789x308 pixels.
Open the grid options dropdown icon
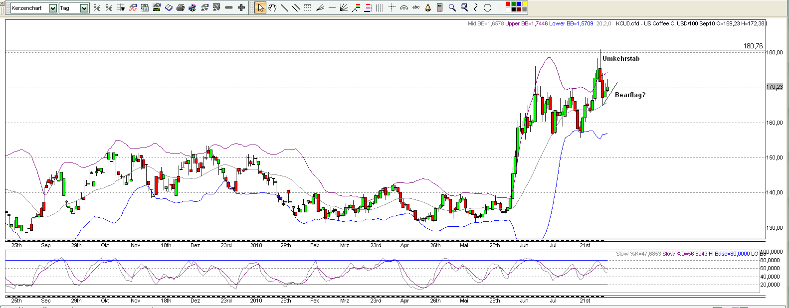[121, 7]
